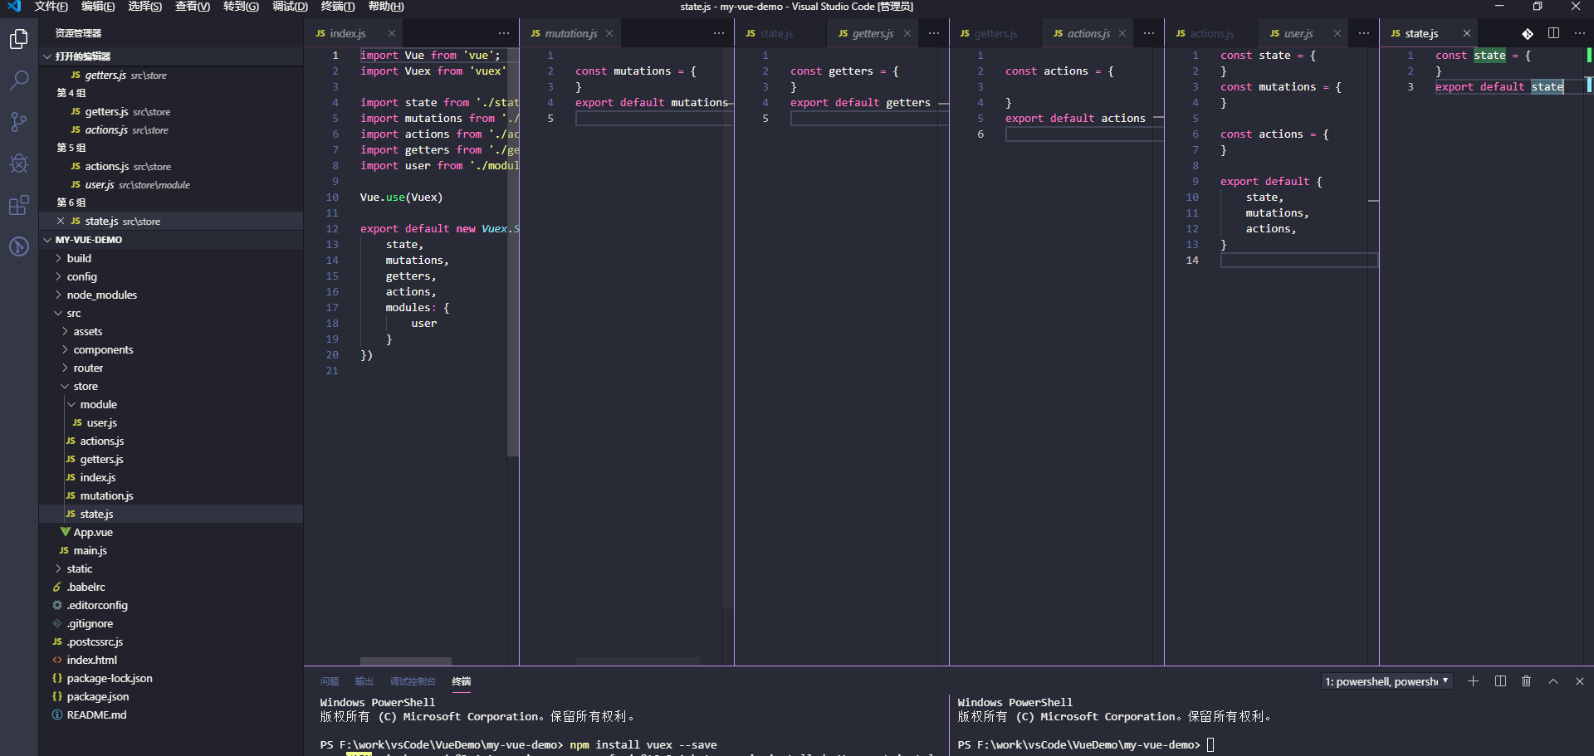Click the circular icon below Extensions

(18, 246)
